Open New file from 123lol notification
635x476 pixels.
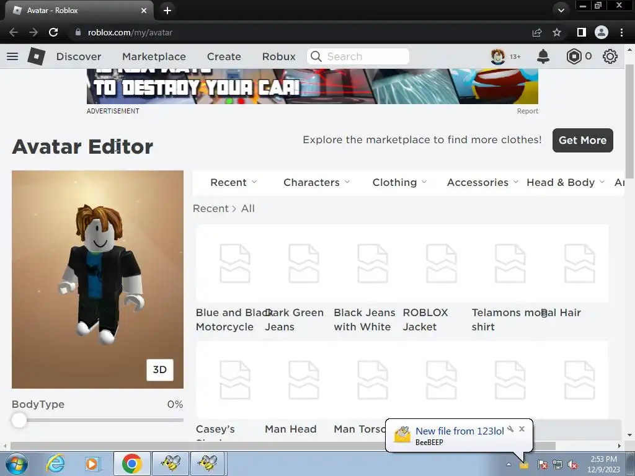(460, 431)
